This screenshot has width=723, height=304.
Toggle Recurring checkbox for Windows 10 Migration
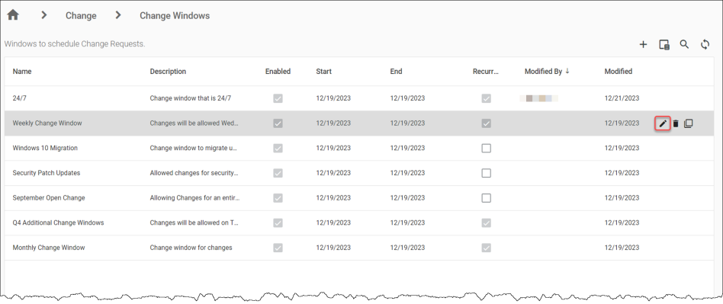tap(486, 149)
